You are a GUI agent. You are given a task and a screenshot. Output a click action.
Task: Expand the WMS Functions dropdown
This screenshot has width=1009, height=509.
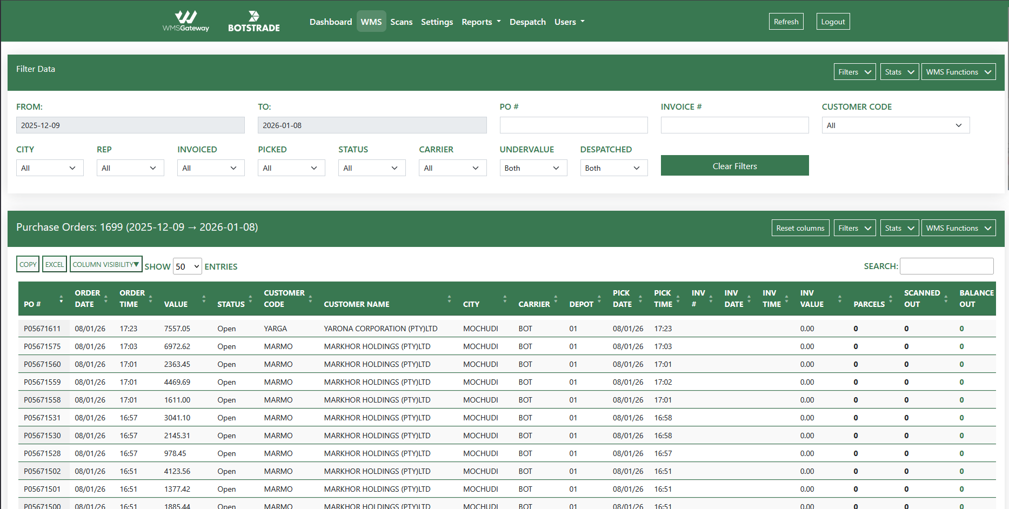[x=958, y=71]
